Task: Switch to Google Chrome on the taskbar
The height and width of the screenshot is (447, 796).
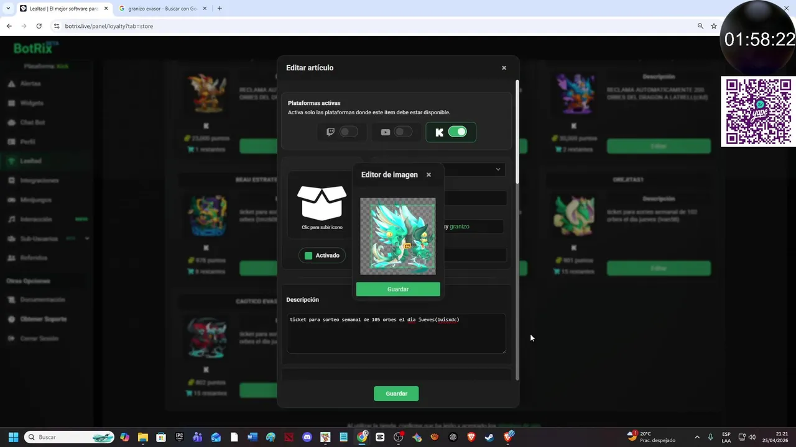Action: tap(362, 437)
